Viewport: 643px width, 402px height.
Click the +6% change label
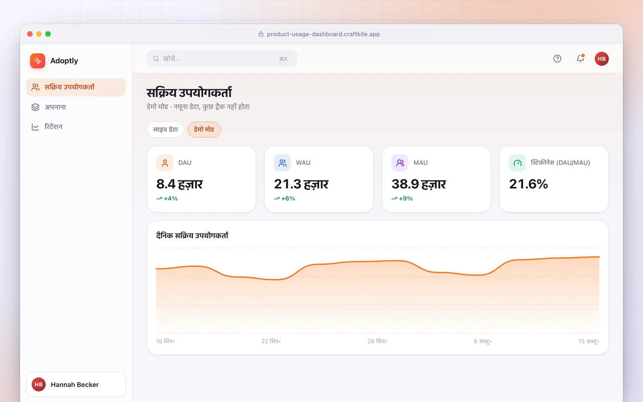288,198
